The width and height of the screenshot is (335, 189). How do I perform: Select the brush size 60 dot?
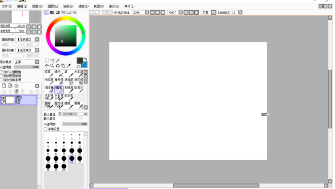click(x=72, y=159)
